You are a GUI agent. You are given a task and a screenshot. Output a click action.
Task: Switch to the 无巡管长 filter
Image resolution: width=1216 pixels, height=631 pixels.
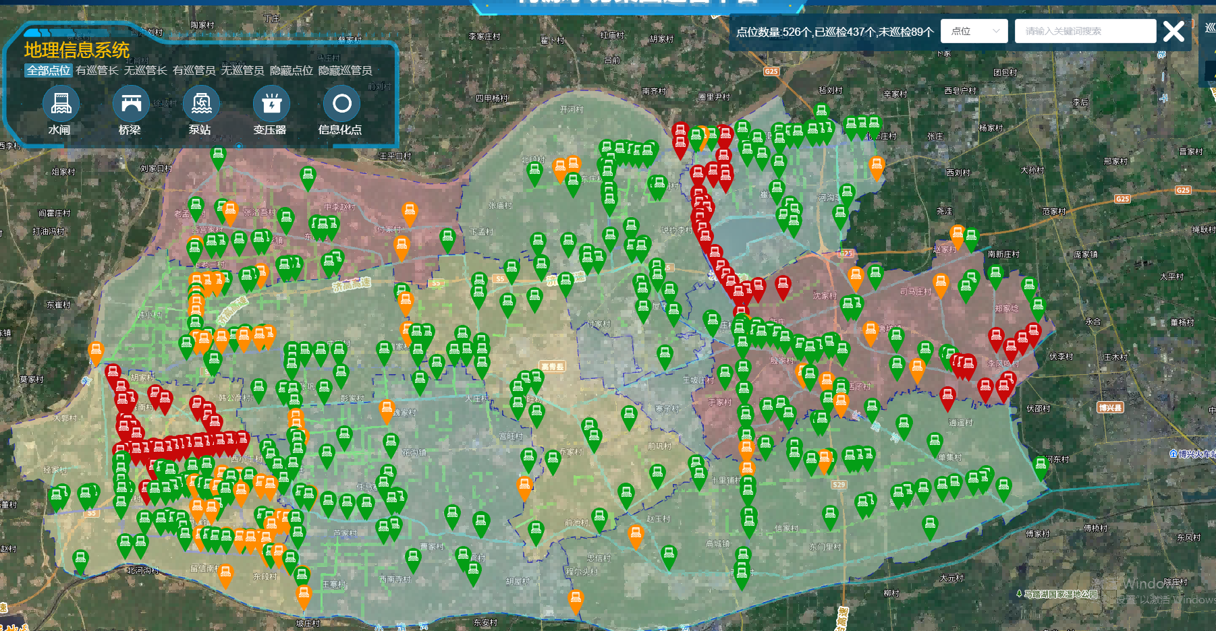click(x=145, y=70)
